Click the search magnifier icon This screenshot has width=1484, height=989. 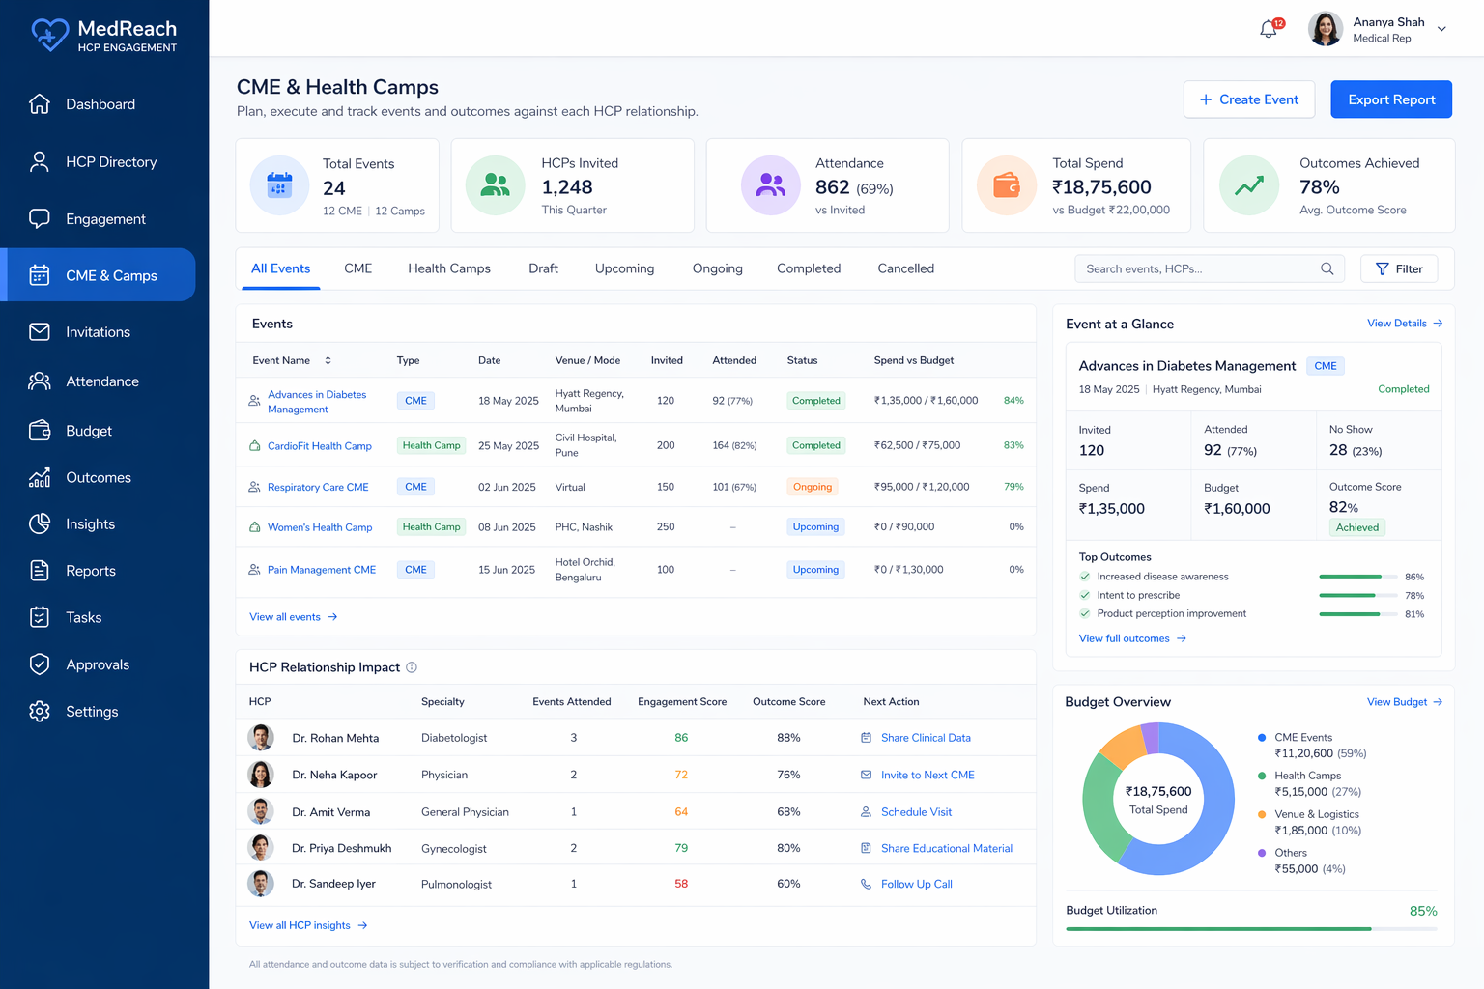click(1327, 269)
